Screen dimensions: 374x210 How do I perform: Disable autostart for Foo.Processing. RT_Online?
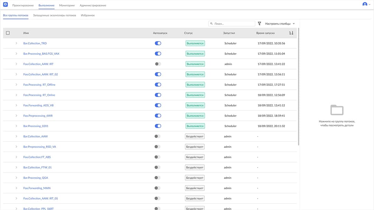click(x=158, y=95)
